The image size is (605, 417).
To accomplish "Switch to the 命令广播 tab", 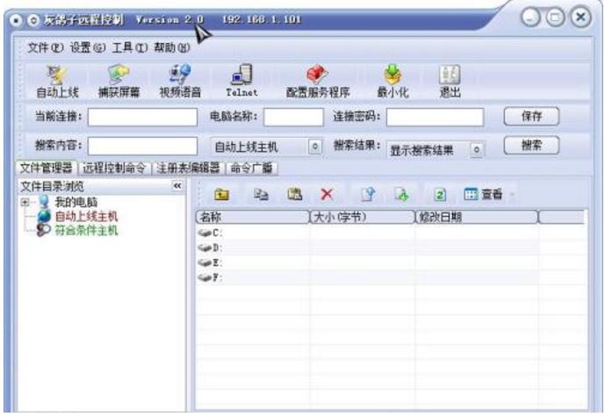I will (x=251, y=169).
